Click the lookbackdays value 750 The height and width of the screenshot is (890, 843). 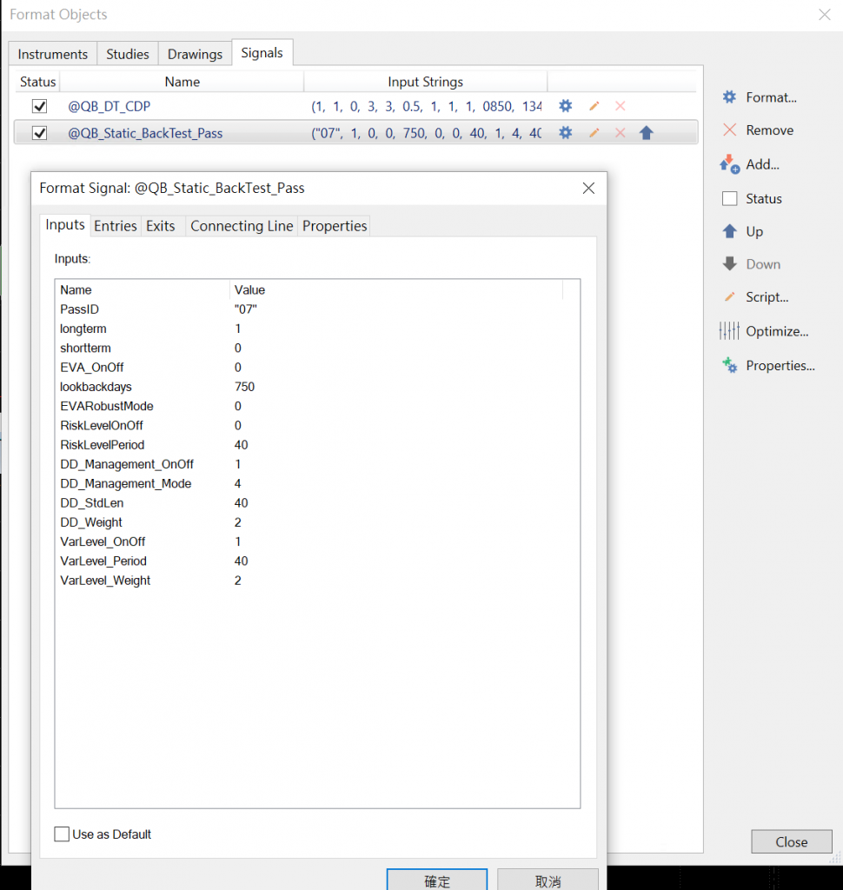pyautogui.click(x=244, y=387)
